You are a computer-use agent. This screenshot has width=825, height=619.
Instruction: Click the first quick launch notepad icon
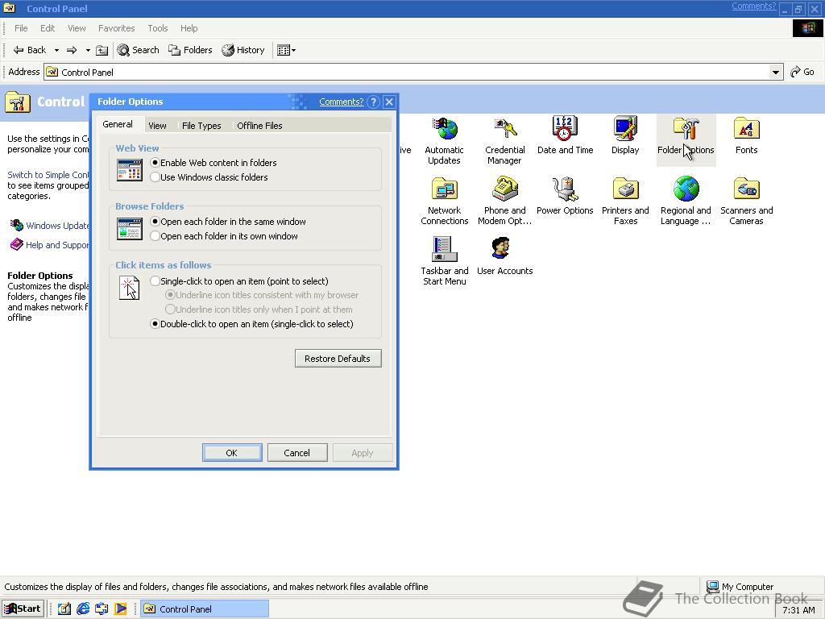point(64,609)
